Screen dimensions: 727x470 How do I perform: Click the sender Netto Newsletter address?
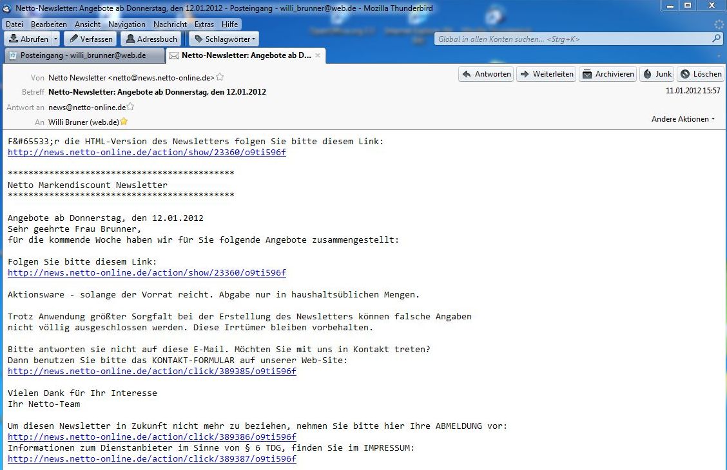tap(131, 78)
